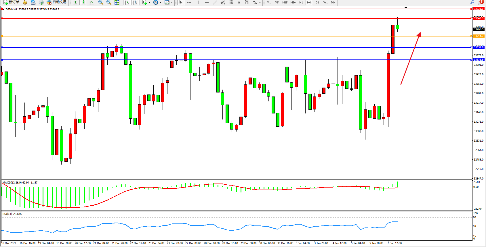Switch to H1 timeframe
This screenshot has height=247, width=486.
click(x=301, y=3)
